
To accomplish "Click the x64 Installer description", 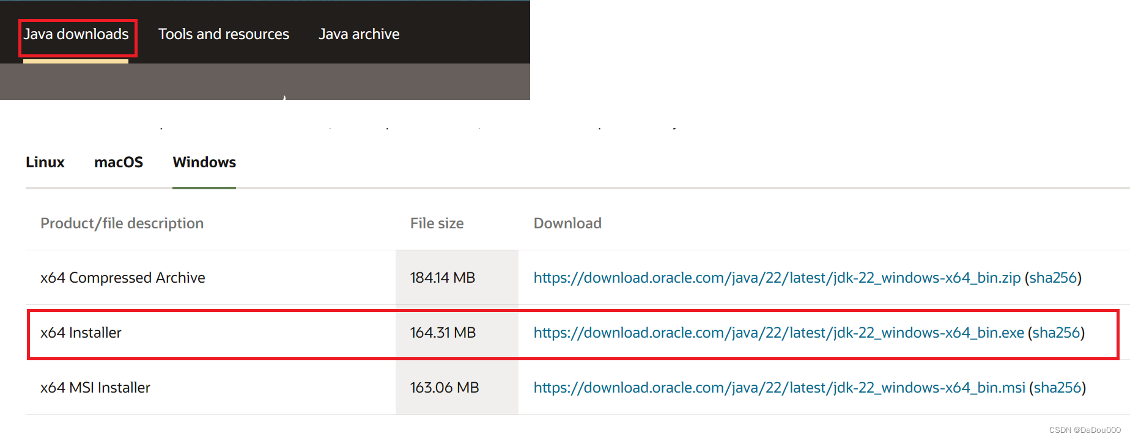I will [x=81, y=333].
